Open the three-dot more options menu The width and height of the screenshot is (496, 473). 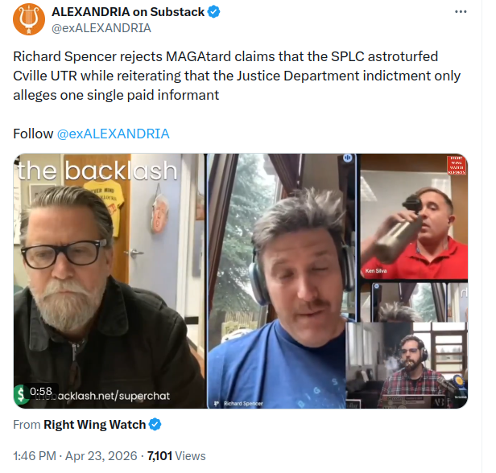461,12
